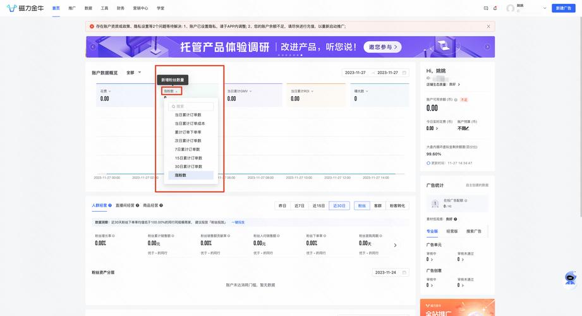Screen dimensions: 582x316
Task: Open the 当日累计GMV metric dropdown
Action: click(x=239, y=92)
